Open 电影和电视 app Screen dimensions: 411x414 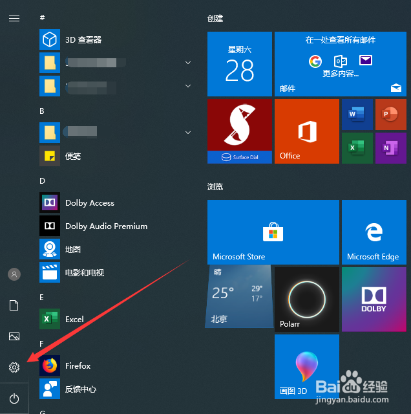coord(116,272)
